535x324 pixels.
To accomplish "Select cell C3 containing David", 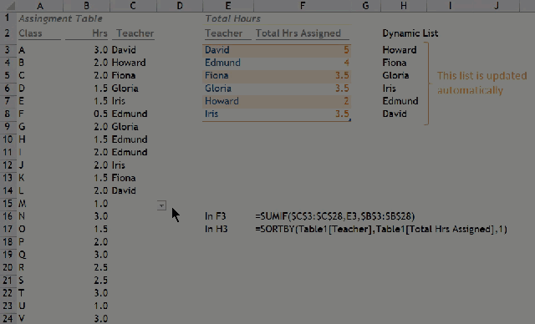I will (x=124, y=50).
